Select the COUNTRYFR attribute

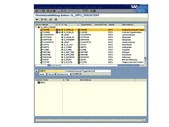coord(48,35)
